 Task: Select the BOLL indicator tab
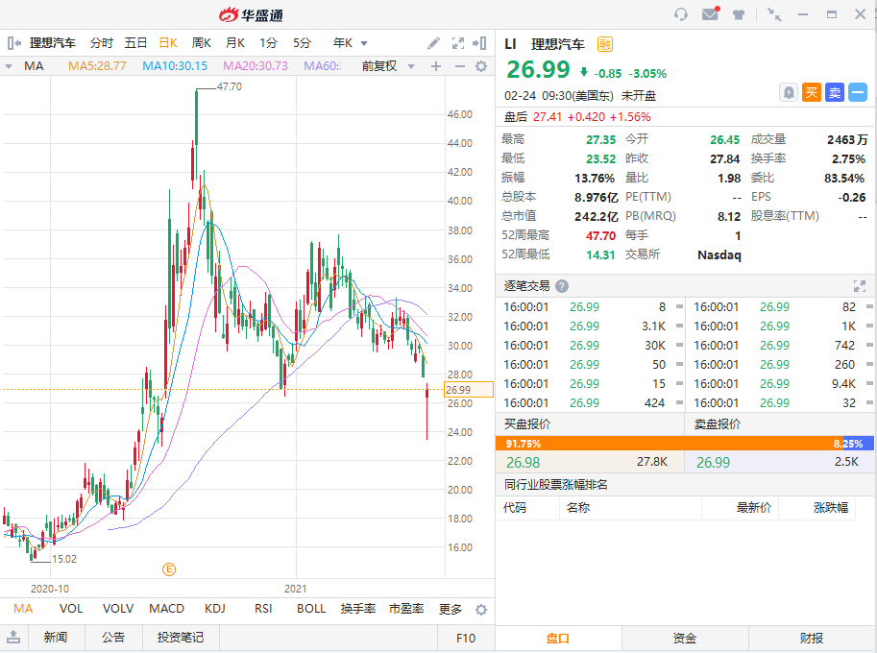pos(311,609)
